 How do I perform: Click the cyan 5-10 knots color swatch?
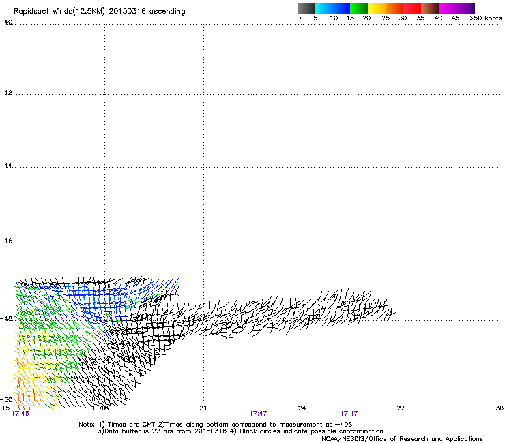[x=323, y=8]
